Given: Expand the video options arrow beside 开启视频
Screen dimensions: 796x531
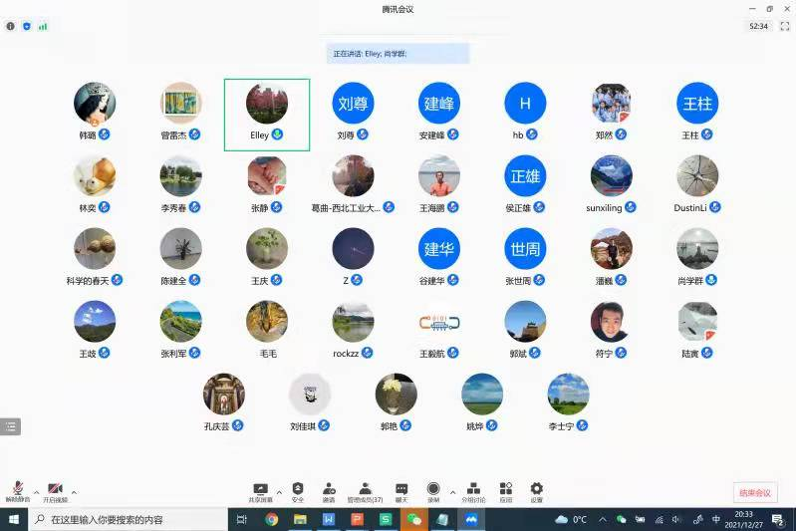Looking at the screenshot, I should click(74, 492).
